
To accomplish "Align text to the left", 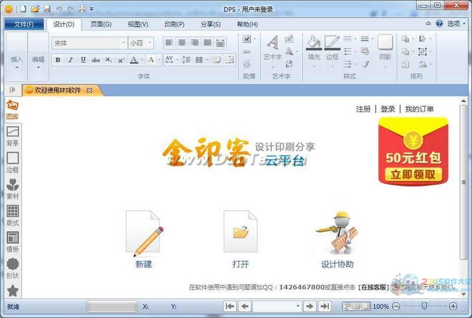I will tap(169, 42).
